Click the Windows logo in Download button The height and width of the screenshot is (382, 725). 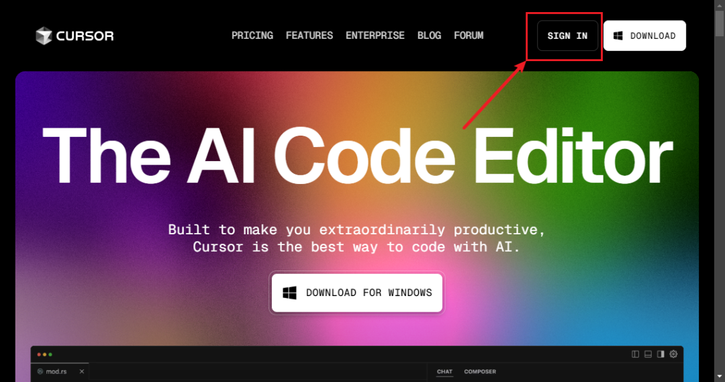[618, 36]
